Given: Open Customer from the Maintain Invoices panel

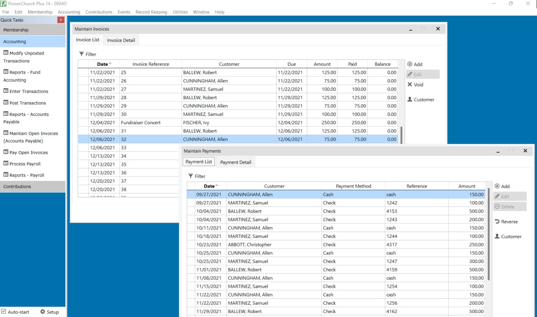Looking at the screenshot, I should pos(420,100).
